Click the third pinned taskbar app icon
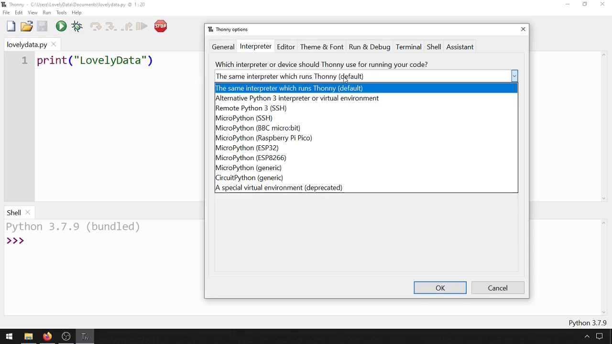Screen dimensions: 612x344 click(x=66, y=337)
